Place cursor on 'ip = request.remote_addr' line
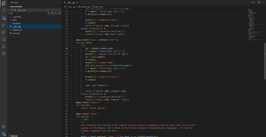Image resolution: width=266 pixels, height=137 pixels. pos(99,48)
